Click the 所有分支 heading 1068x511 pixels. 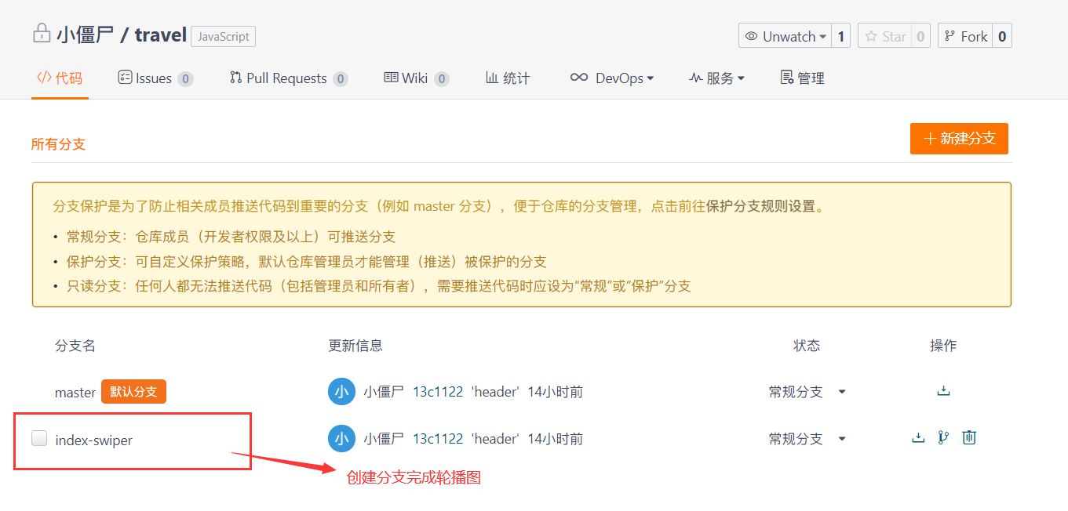tap(58, 144)
